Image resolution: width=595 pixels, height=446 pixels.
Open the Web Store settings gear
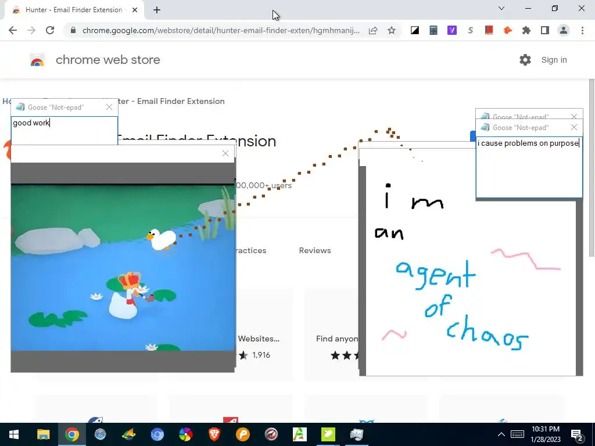point(525,60)
